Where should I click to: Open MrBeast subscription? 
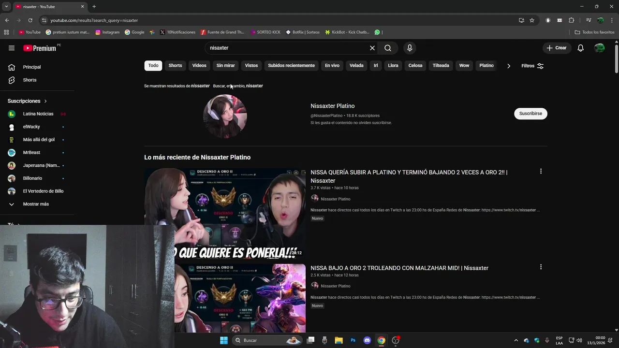[x=32, y=153]
